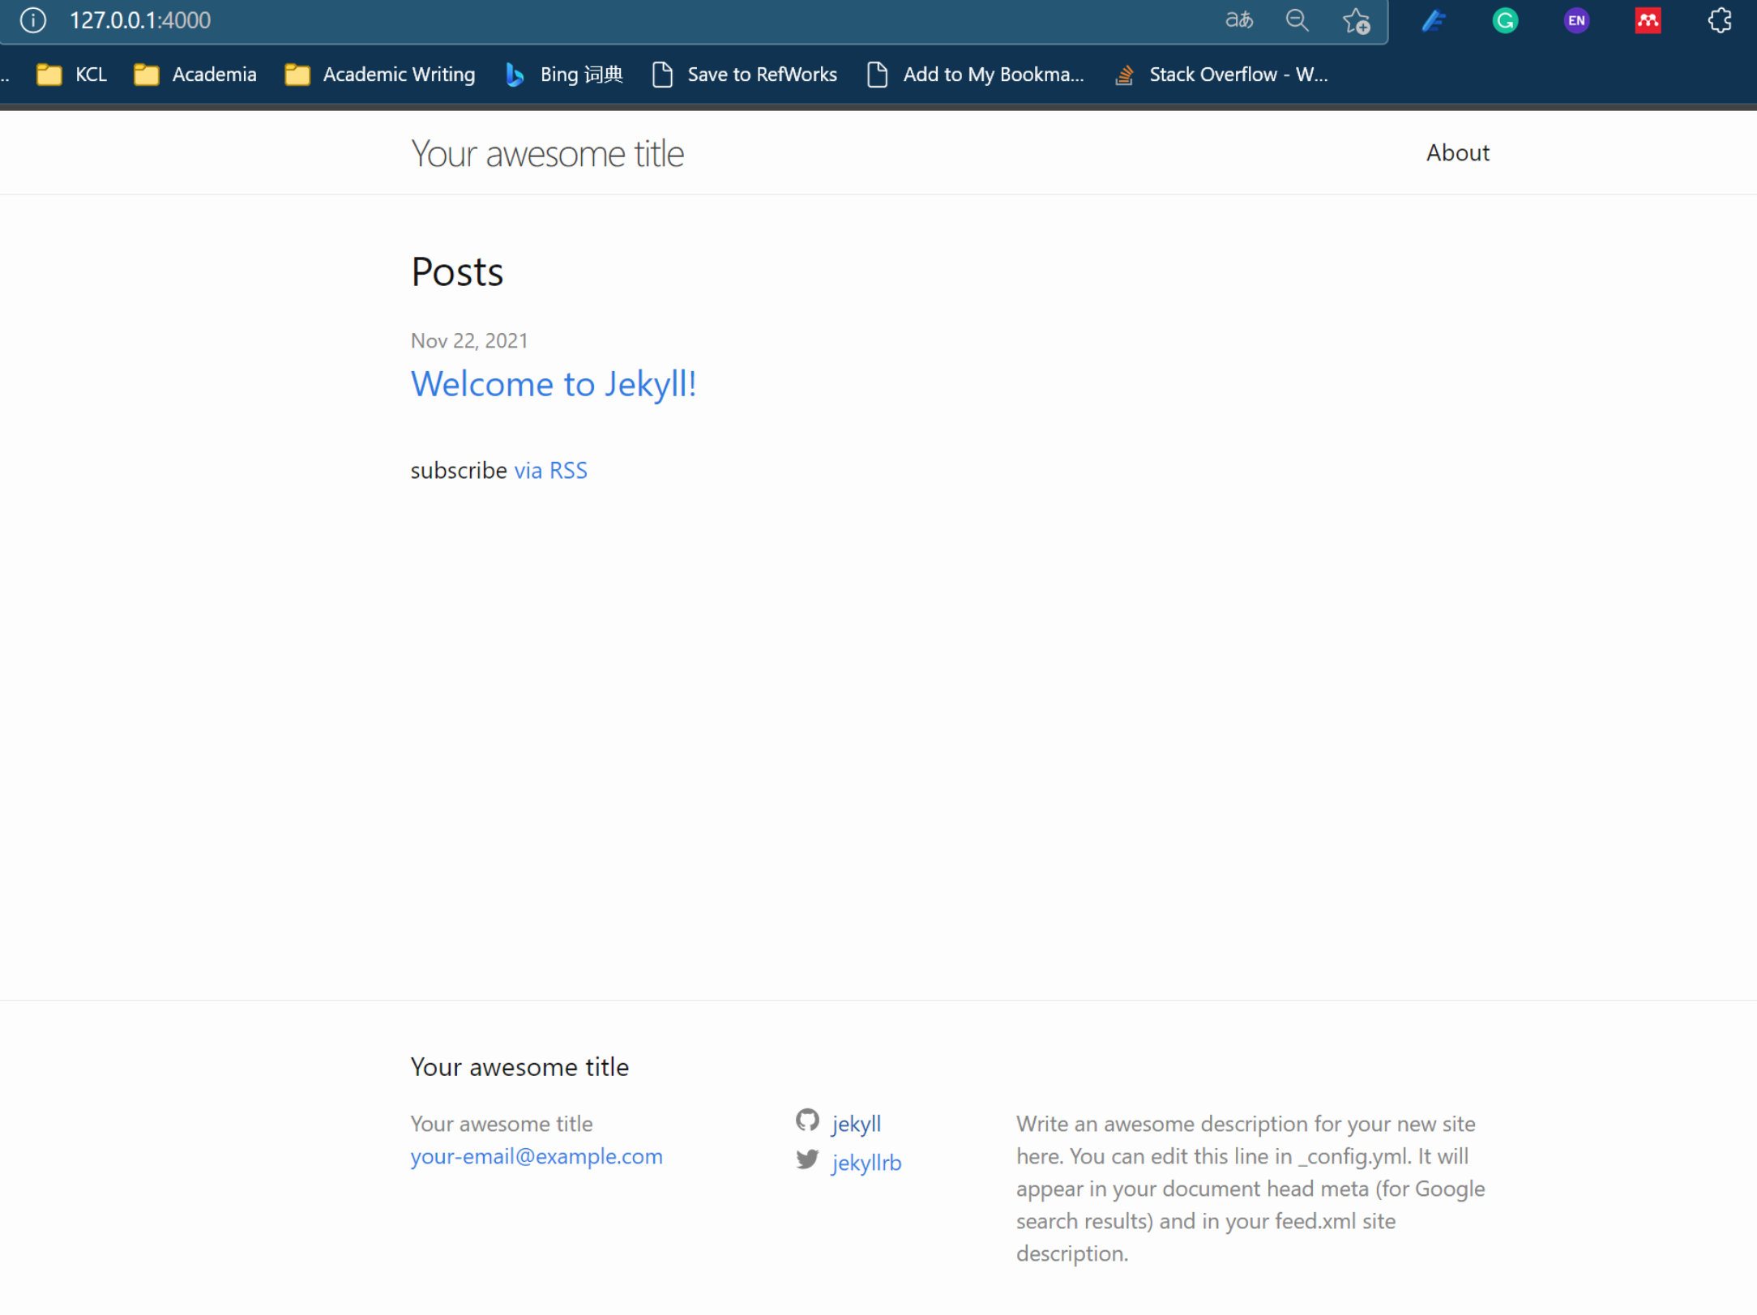Click the site info icon in address bar
This screenshot has height=1315, width=1757.
(32, 20)
